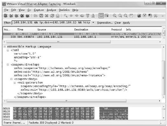Screen dimensions: 167x126
Task: Open the Capture menu
Action: [39, 10]
